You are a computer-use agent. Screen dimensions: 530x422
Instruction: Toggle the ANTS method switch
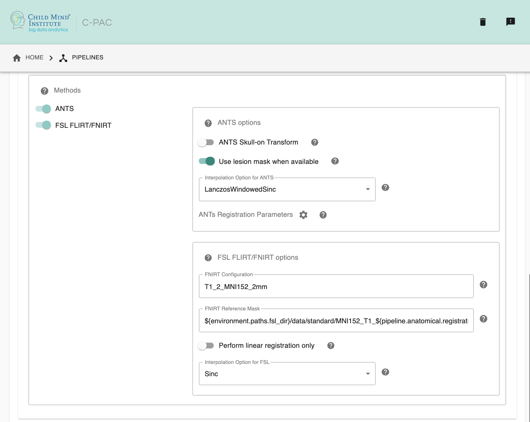tap(44, 109)
